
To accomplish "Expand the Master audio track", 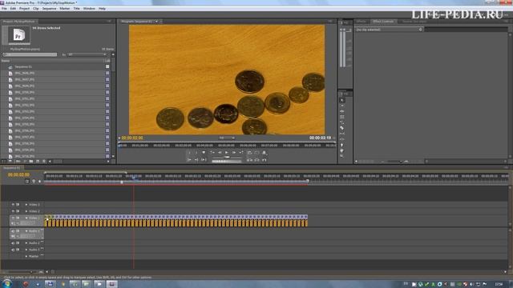I will 26,256.
